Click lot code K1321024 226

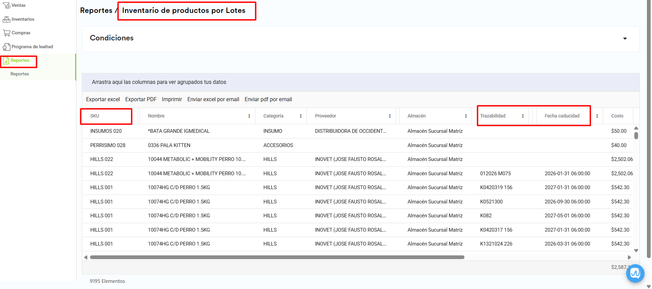pos(496,244)
